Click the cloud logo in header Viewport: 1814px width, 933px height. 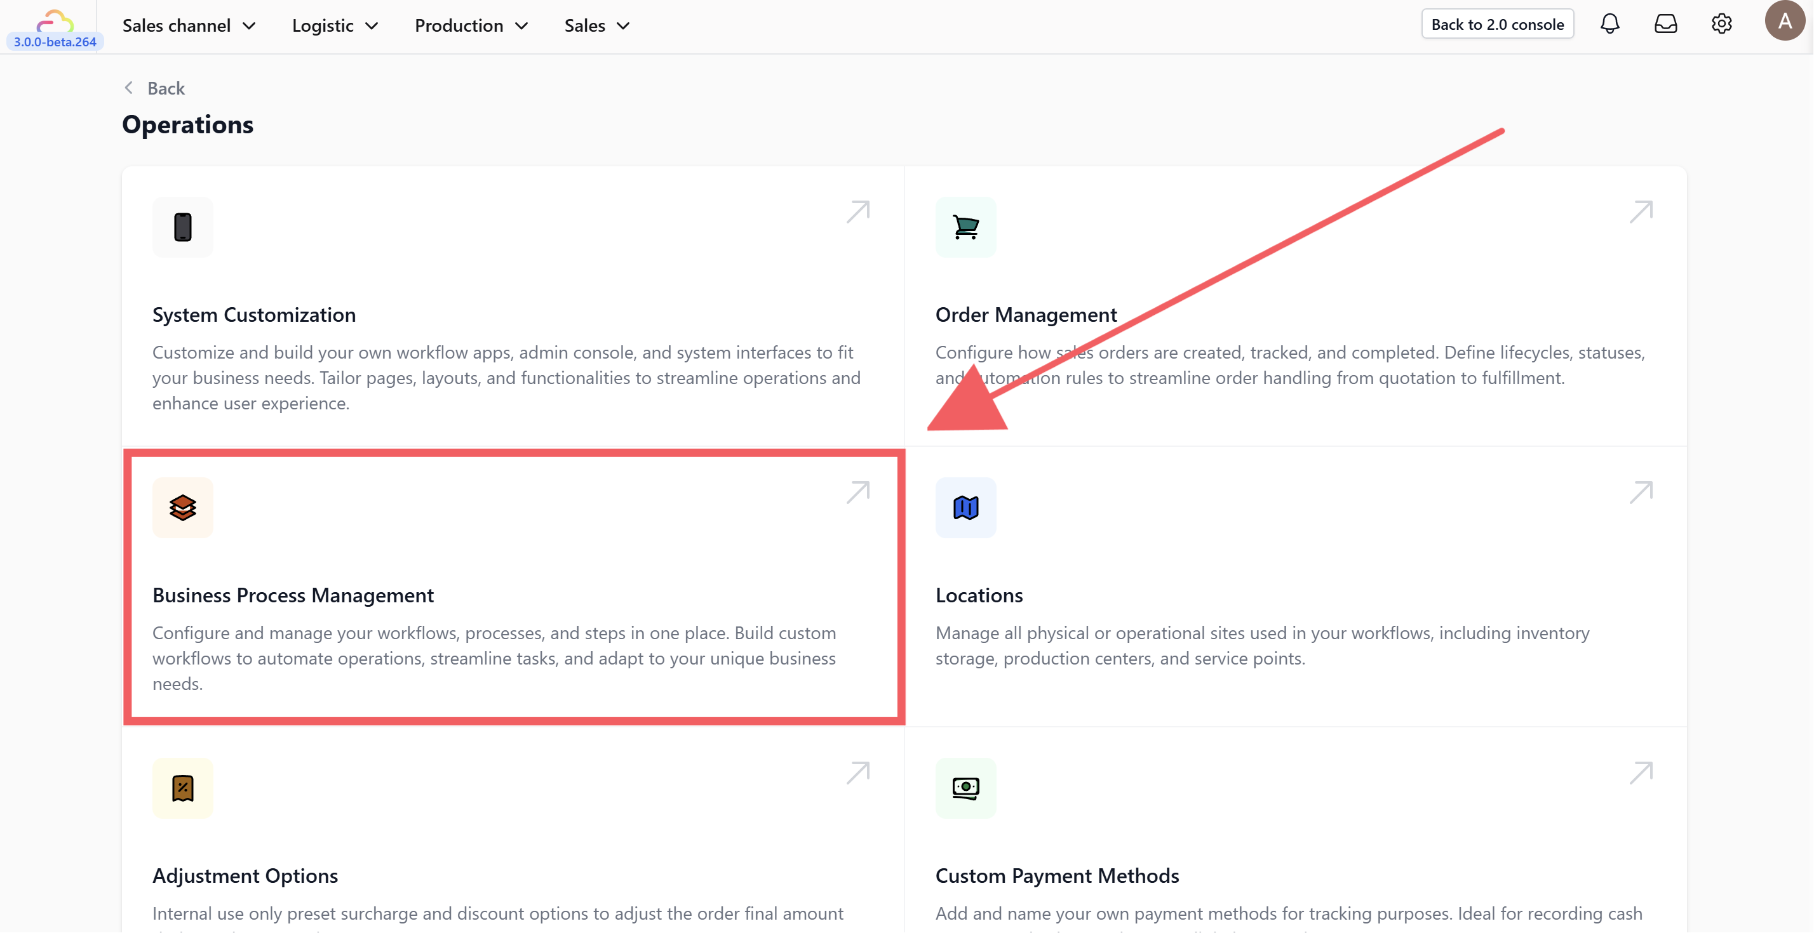[55, 21]
